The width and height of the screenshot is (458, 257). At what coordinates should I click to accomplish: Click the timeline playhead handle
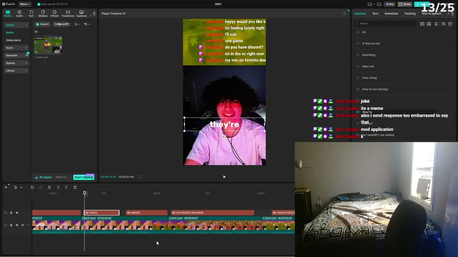point(84,193)
